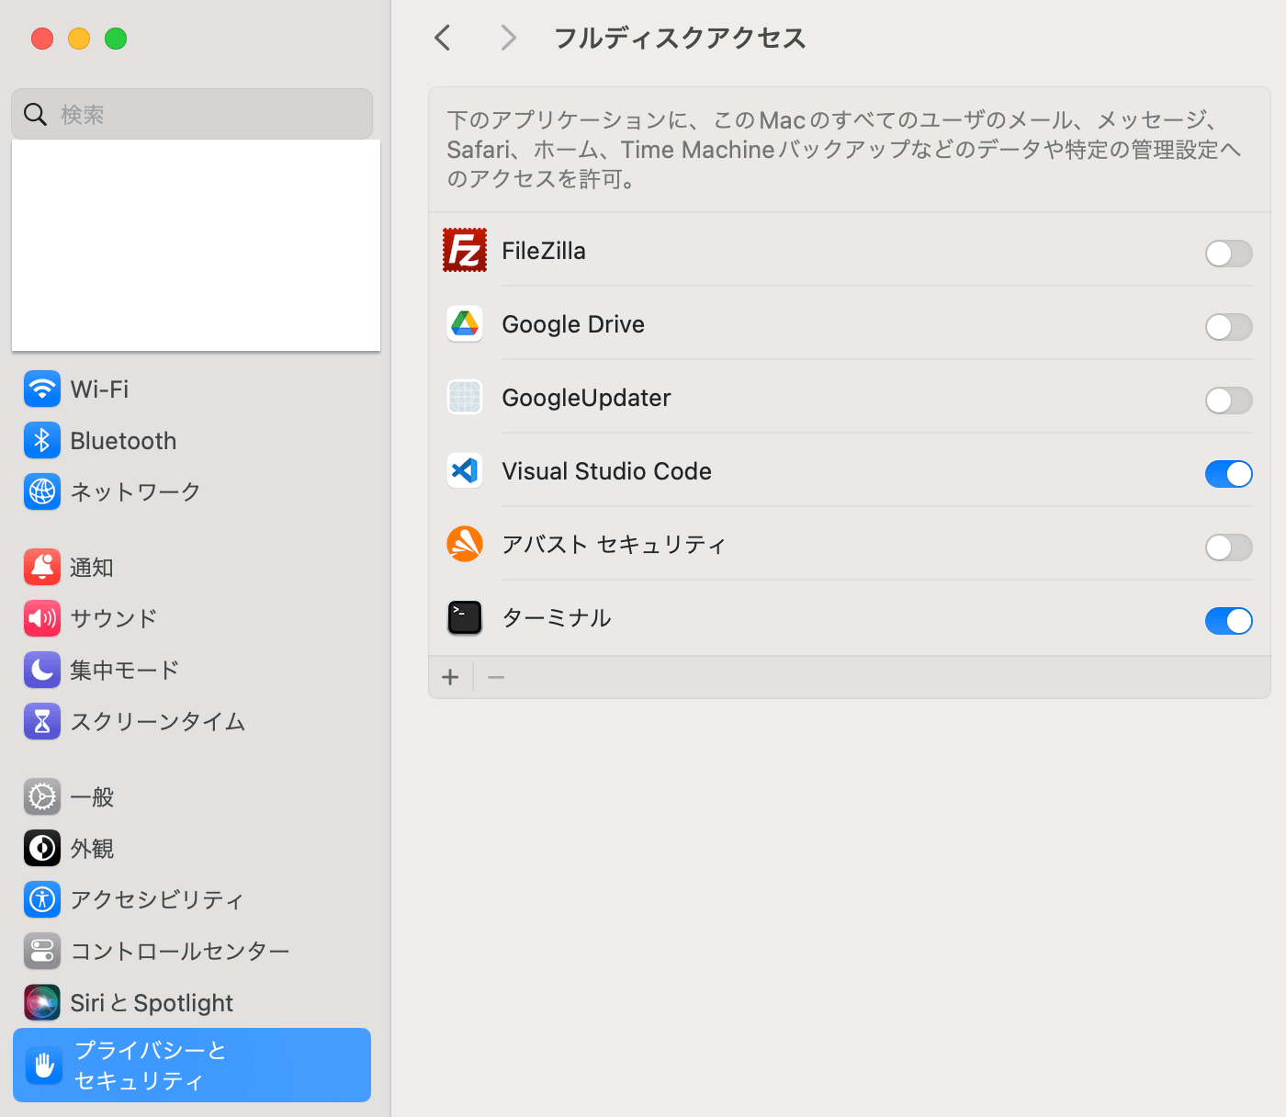Screen dimensions: 1286x1117
Task: Add an app with the plus button
Action: (450, 677)
